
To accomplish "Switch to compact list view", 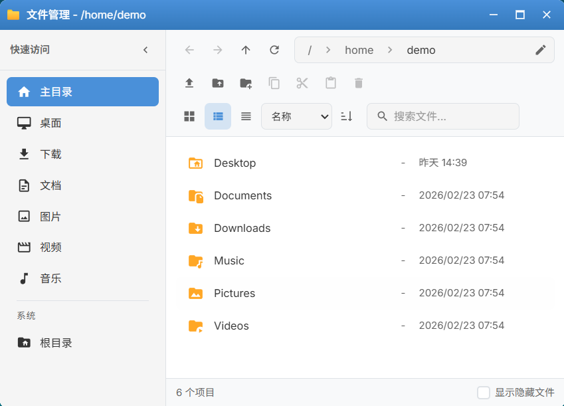I will [246, 116].
